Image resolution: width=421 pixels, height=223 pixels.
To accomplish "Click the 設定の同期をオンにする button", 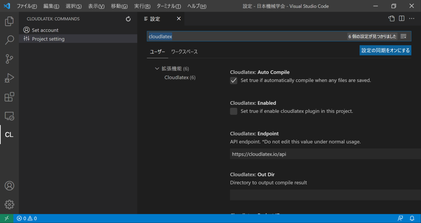I will [x=385, y=50].
